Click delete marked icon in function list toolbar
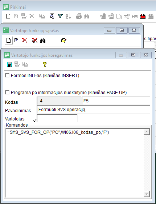Screen dimensions: 156x204 pyautogui.click(x=34, y=41)
